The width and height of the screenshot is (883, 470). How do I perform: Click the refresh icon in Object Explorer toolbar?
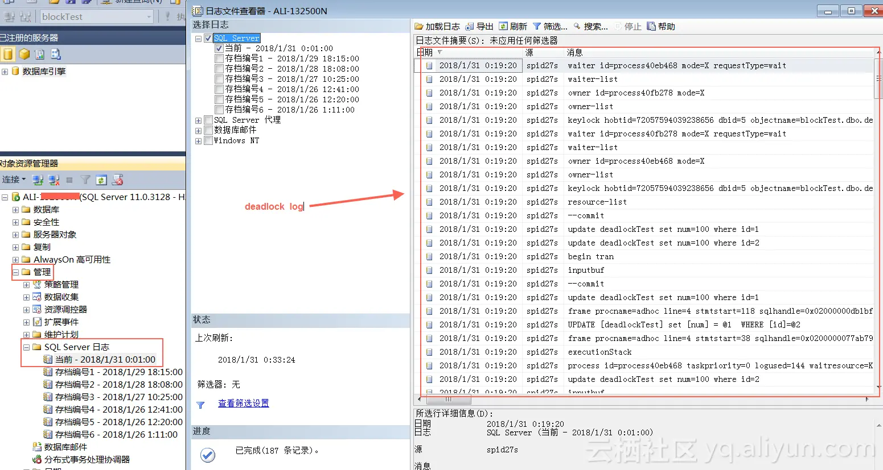click(x=101, y=180)
